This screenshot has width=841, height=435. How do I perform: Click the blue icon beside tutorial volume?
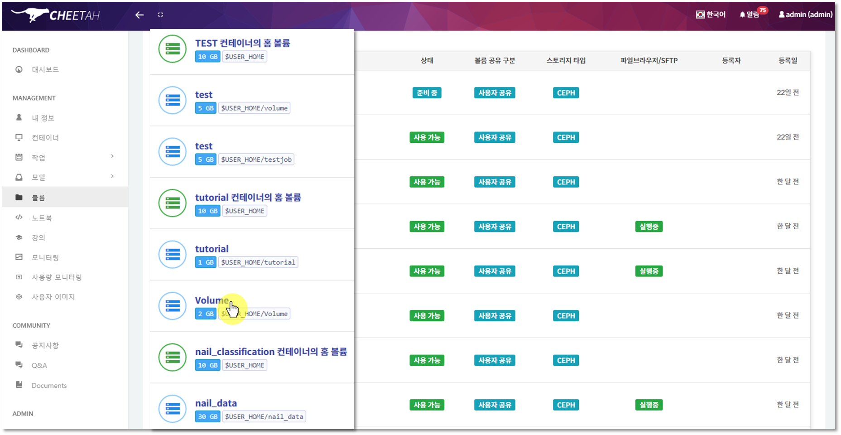tap(173, 255)
